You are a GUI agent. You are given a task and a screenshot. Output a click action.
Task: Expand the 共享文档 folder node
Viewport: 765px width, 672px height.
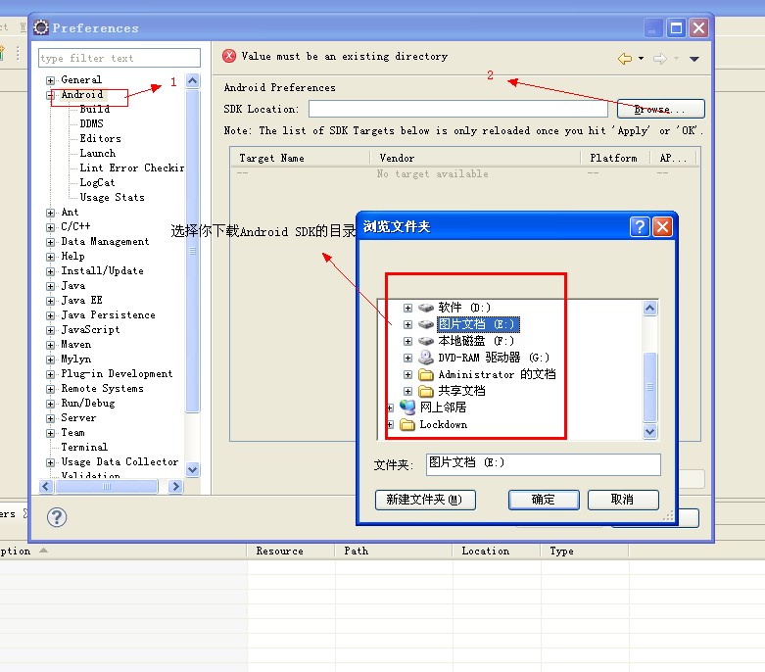(407, 391)
